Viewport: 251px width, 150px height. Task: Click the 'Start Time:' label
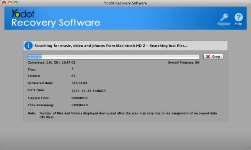tap(36, 90)
